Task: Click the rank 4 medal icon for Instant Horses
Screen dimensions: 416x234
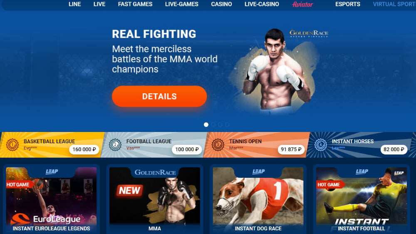Action: [x=320, y=145]
